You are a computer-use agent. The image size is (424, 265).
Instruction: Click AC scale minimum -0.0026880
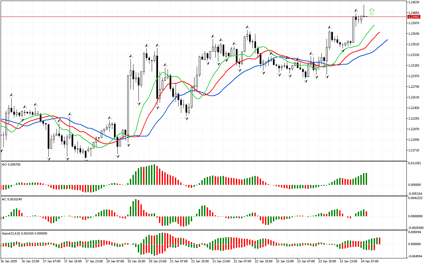tap(415, 228)
